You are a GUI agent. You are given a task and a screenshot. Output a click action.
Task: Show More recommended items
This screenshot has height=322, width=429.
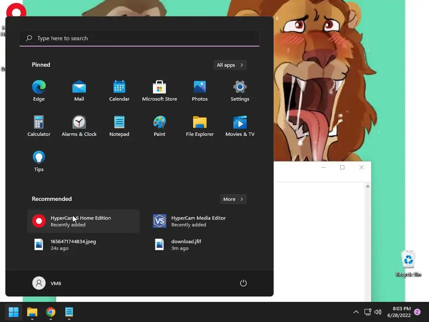coord(233,199)
